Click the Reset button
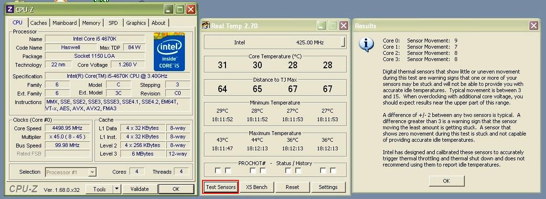Image resolution: width=546 pixels, height=199 pixels. coord(292,187)
